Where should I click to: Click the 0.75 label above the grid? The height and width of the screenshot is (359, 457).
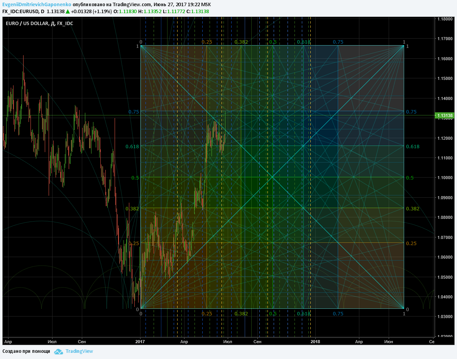(x=338, y=42)
